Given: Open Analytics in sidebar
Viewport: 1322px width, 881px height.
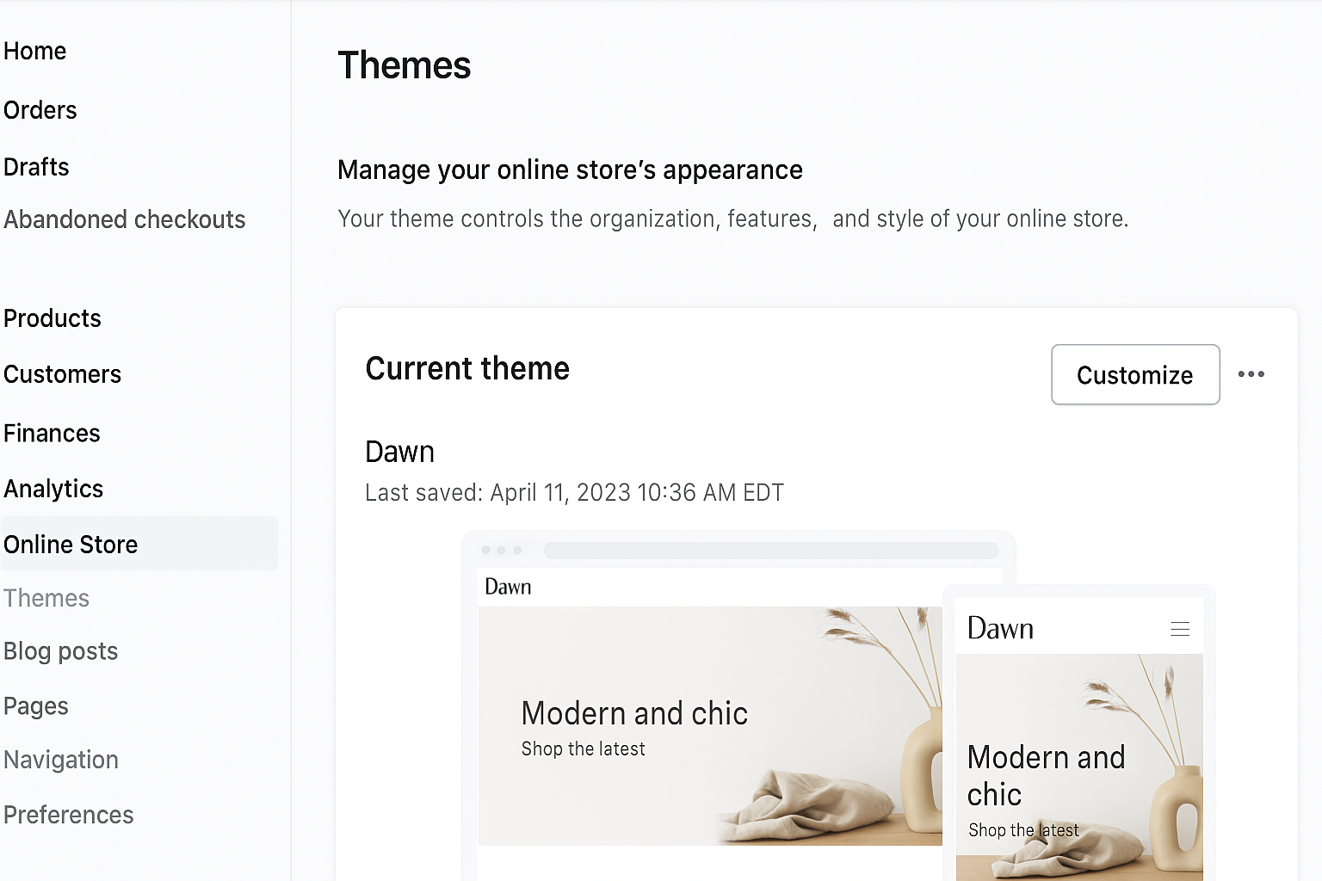Looking at the screenshot, I should pyautogui.click(x=53, y=489).
